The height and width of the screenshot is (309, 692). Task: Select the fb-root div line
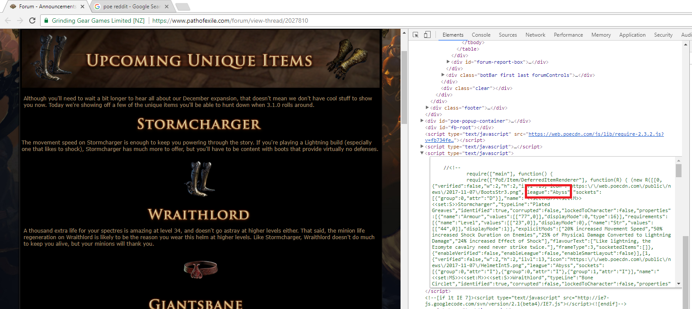(460, 127)
